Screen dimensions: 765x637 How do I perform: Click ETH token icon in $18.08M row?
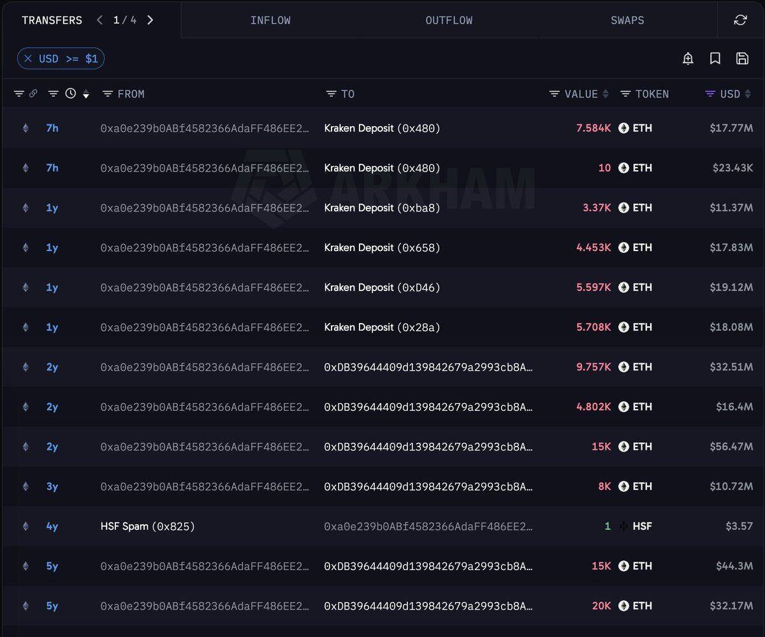coord(623,327)
